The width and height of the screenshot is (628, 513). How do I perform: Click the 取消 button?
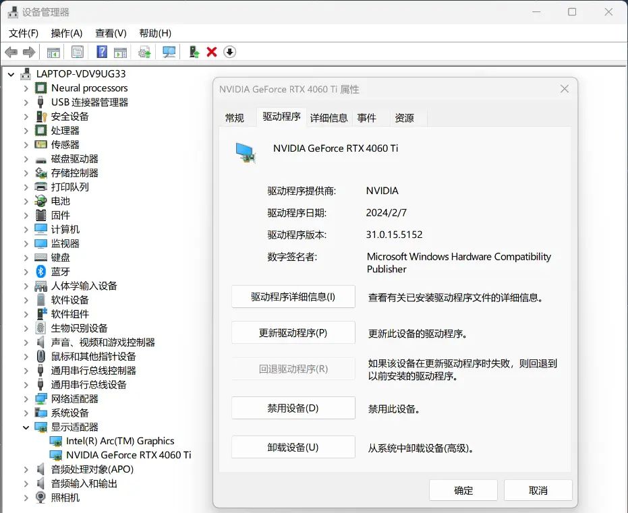538,490
